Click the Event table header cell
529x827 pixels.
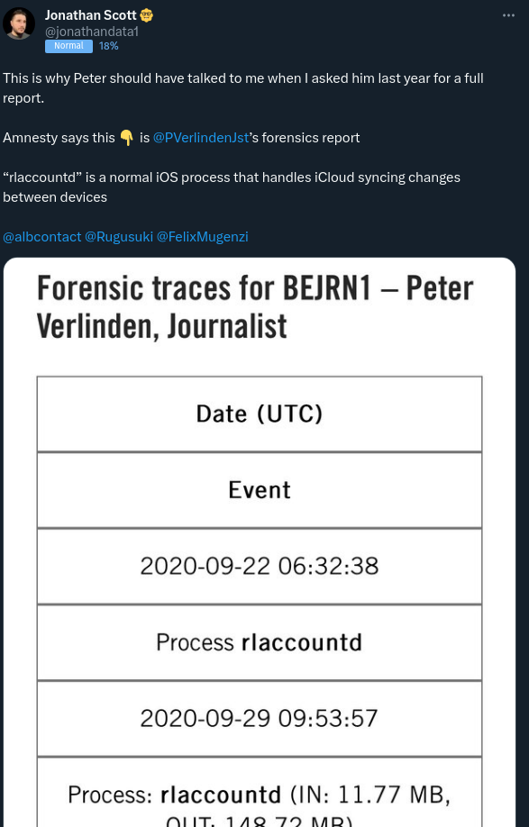(x=260, y=490)
